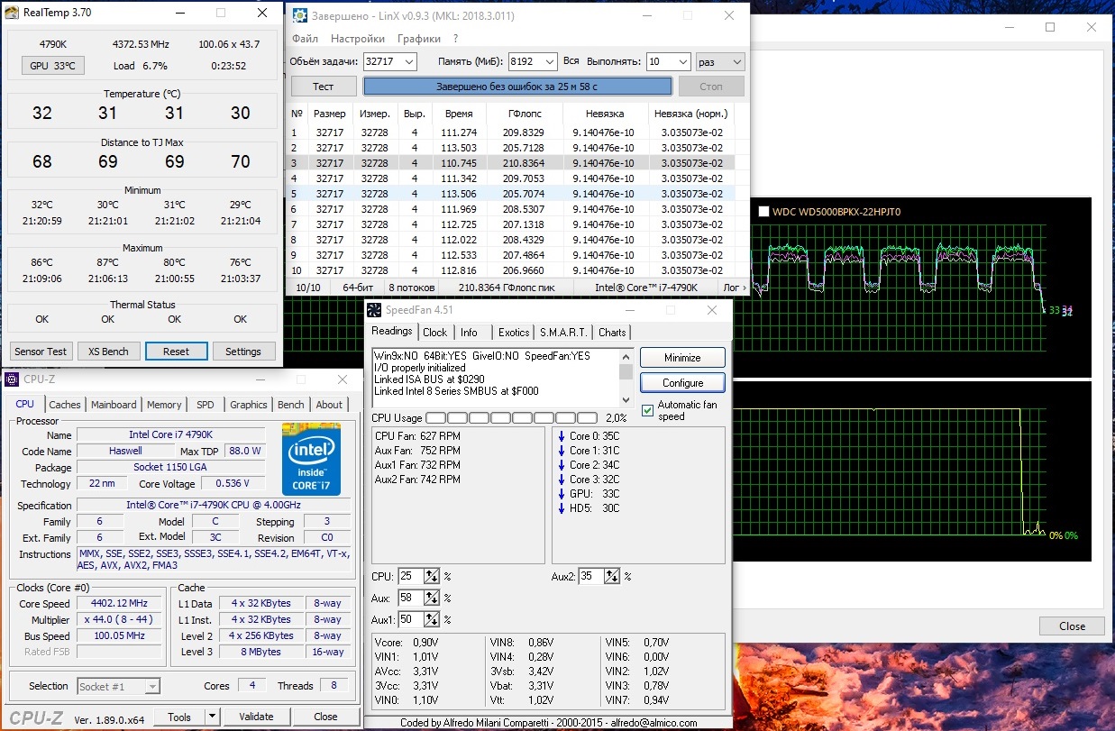
Task: Switch to the Mainboard tab in CPU-Z
Action: pyautogui.click(x=114, y=405)
